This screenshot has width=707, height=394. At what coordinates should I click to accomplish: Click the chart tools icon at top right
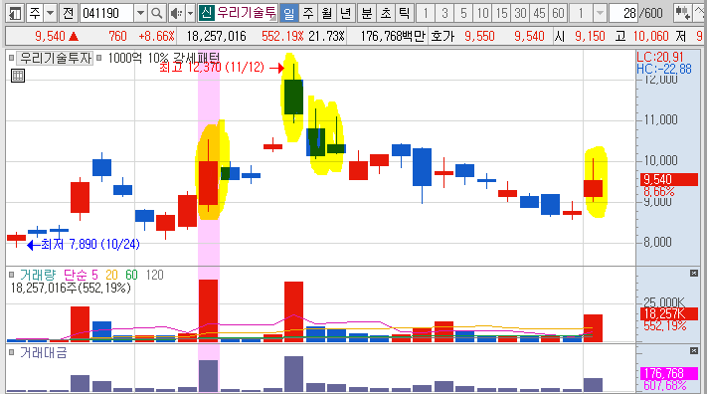click(x=683, y=13)
